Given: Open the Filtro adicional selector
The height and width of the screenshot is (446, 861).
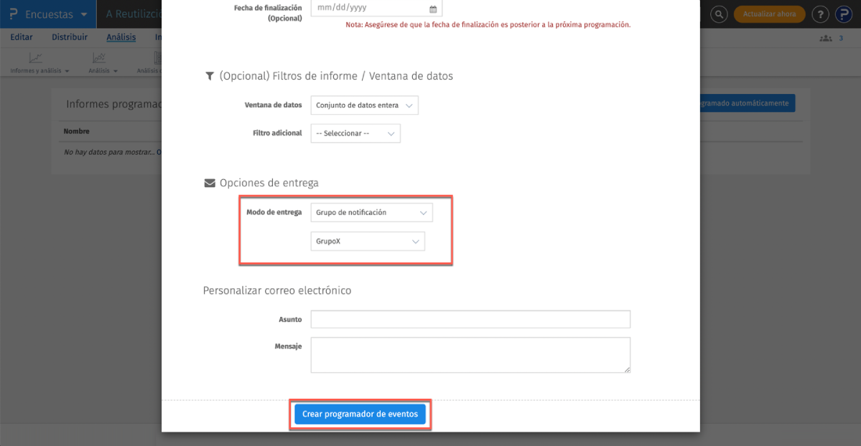Looking at the screenshot, I should pyautogui.click(x=355, y=133).
